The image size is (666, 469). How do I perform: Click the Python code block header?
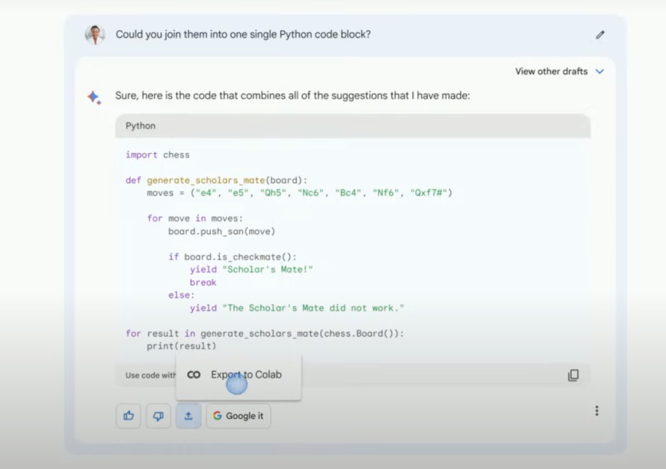point(353,126)
